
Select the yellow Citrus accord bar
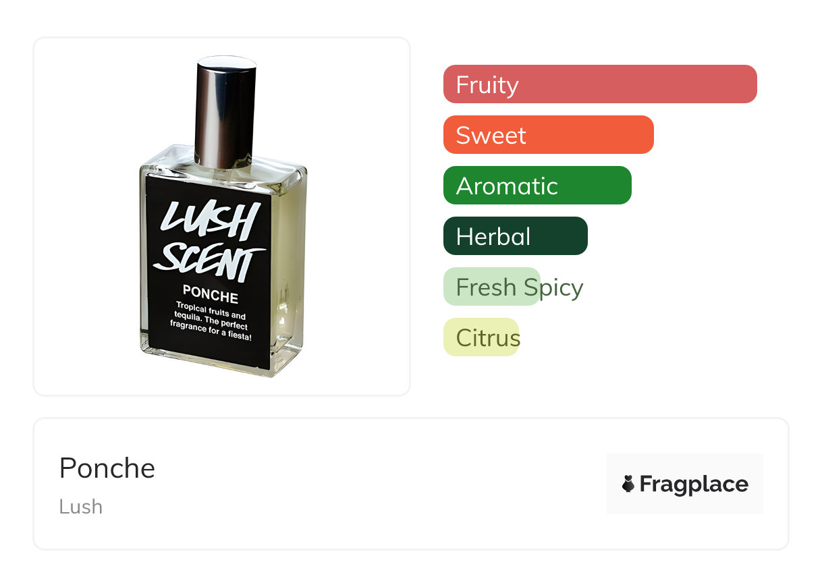pyautogui.click(x=481, y=337)
